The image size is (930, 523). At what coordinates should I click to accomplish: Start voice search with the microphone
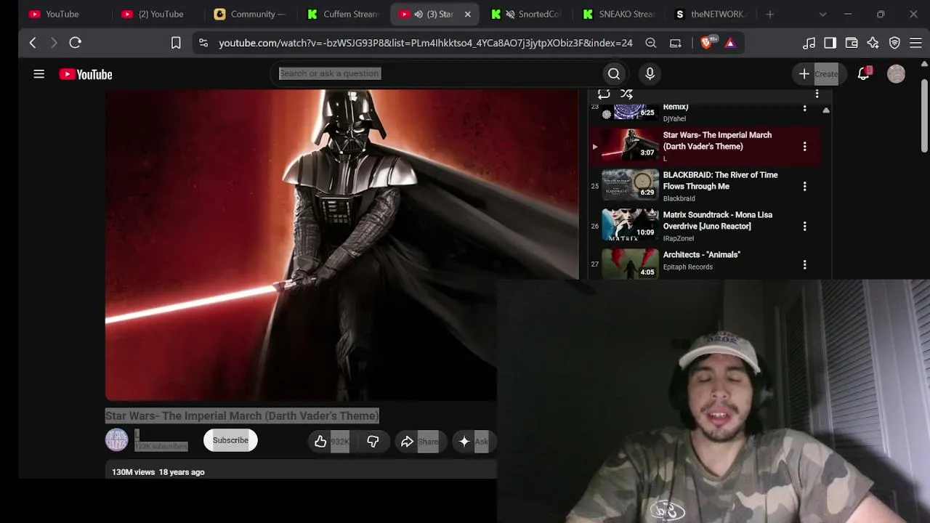click(650, 73)
